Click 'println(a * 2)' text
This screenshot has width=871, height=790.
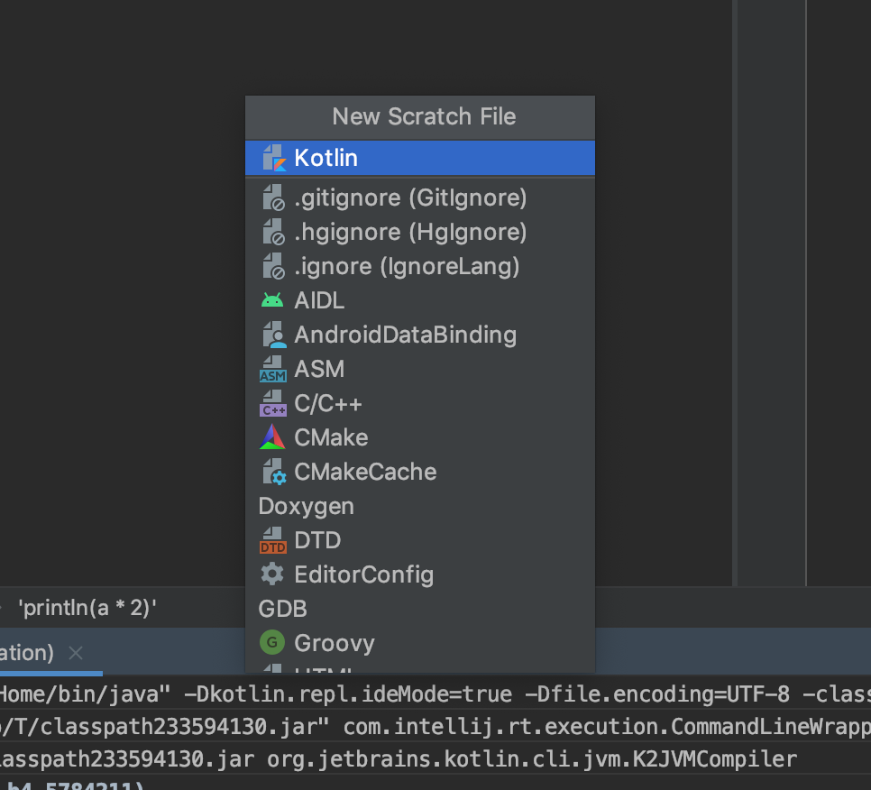click(x=87, y=609)
